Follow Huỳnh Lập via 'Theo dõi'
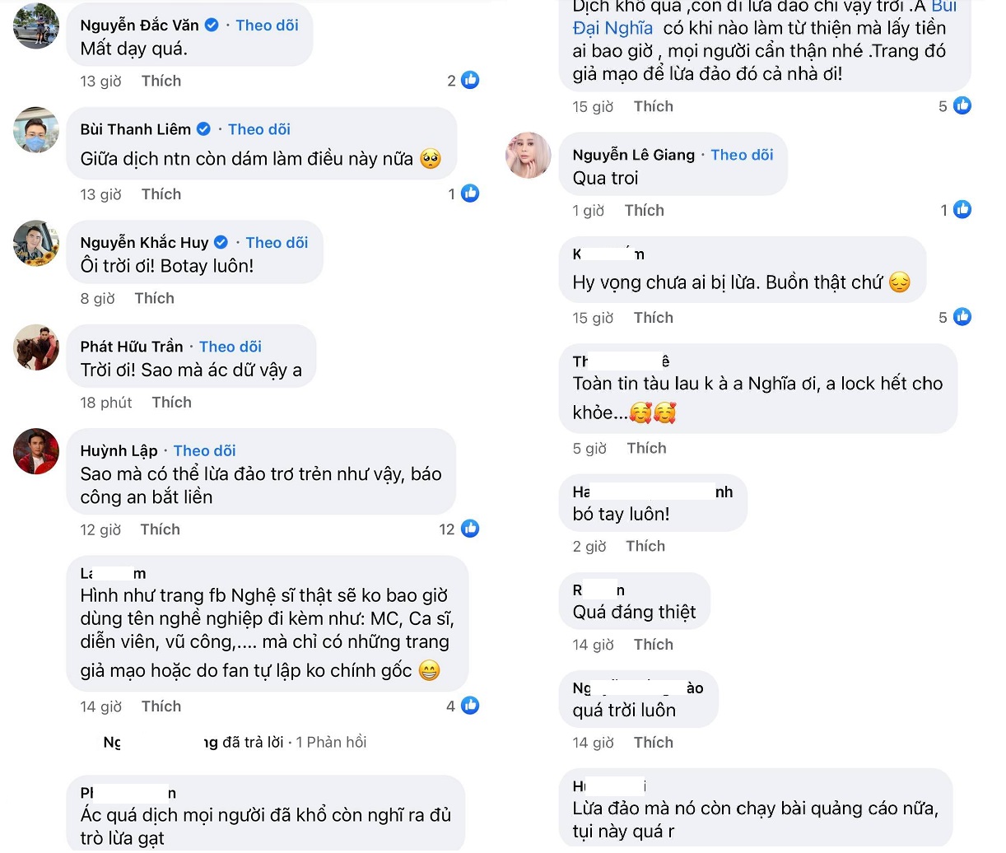This screenshot has width=1006, height=853. (204, 450)
